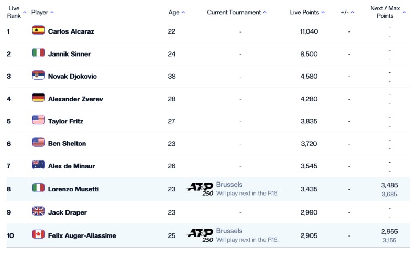Click German flag icon next to Alexander Zverev
Viewport: 419px width, 257px height.
(38, 98)
